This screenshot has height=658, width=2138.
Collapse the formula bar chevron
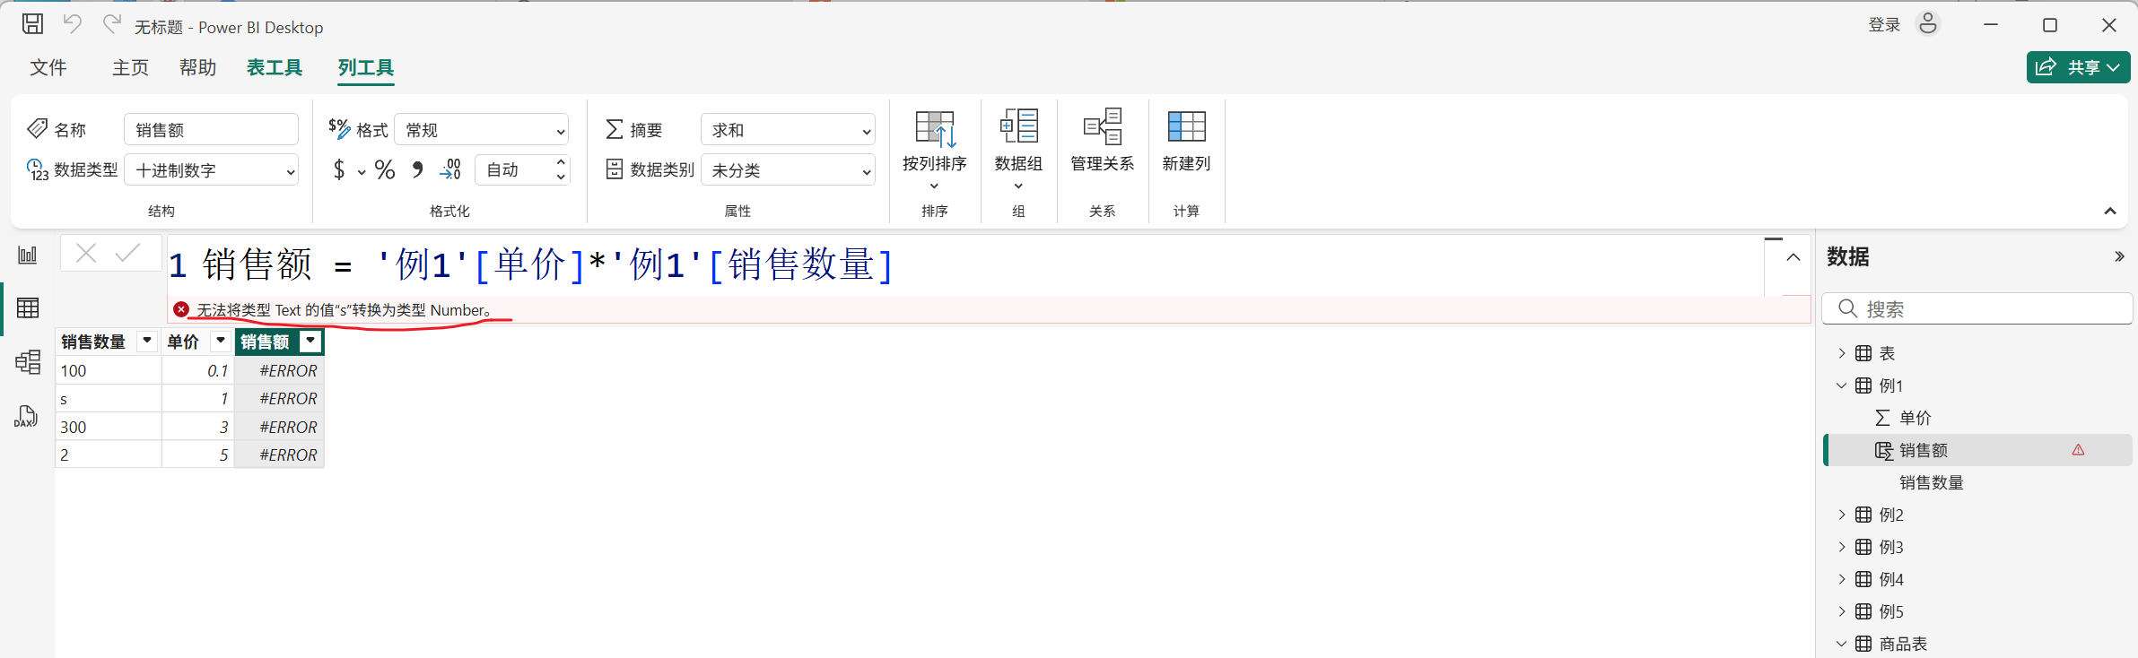pos(1793,257)
